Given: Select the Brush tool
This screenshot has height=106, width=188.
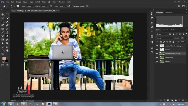Looking at the screenshot, I should click(3, 32).
